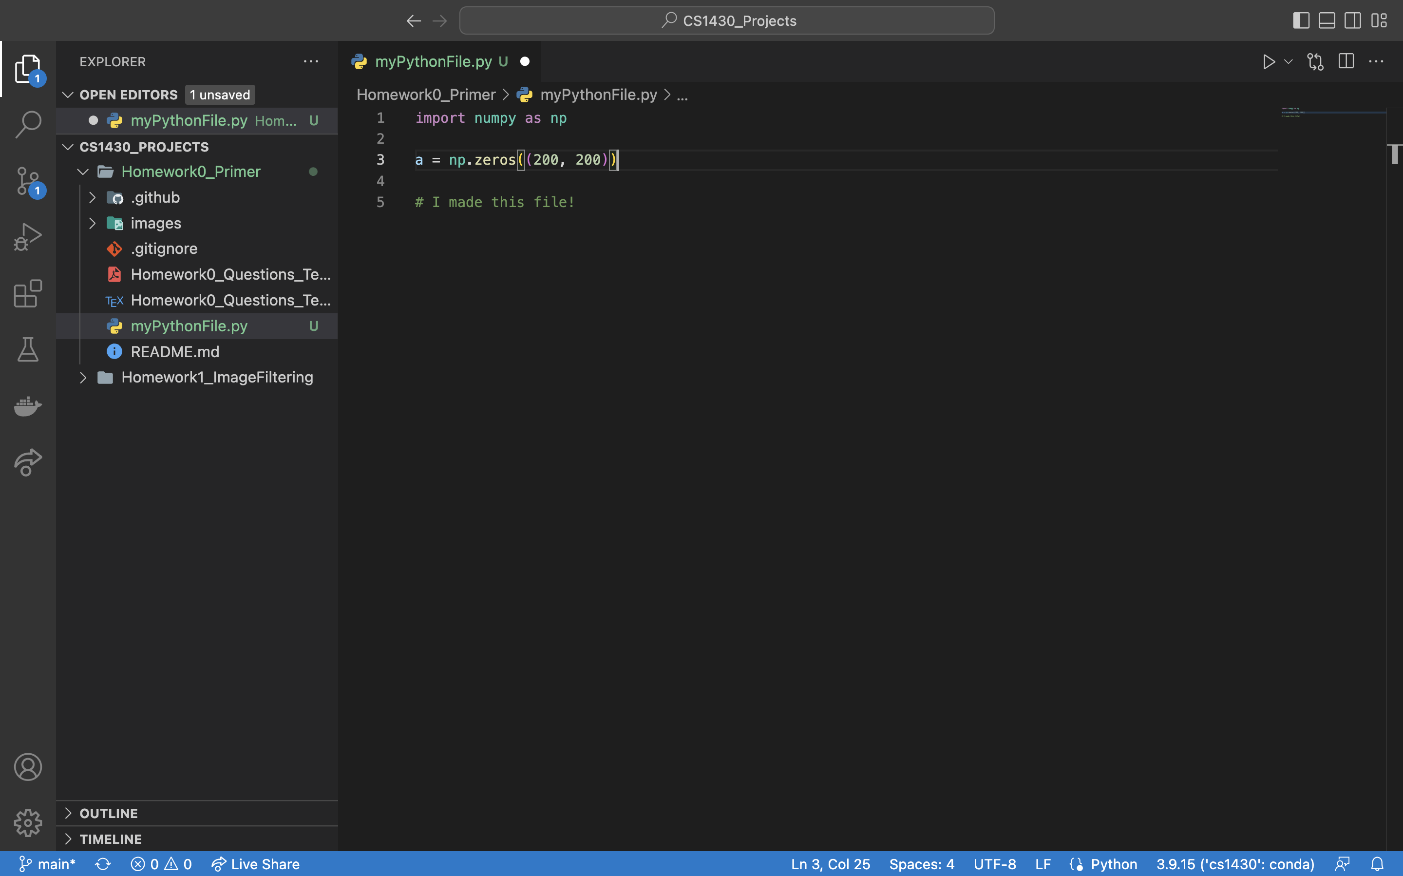Open the Testing flask icon
The image size is (1403, 876).
click(27, 349)
